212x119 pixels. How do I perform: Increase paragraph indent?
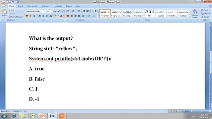pos(87,11)
